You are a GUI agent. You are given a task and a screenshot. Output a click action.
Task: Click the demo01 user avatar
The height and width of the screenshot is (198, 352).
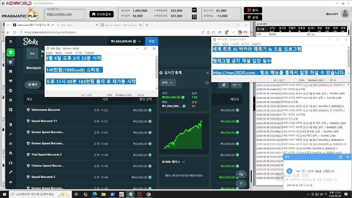(345, 14)
